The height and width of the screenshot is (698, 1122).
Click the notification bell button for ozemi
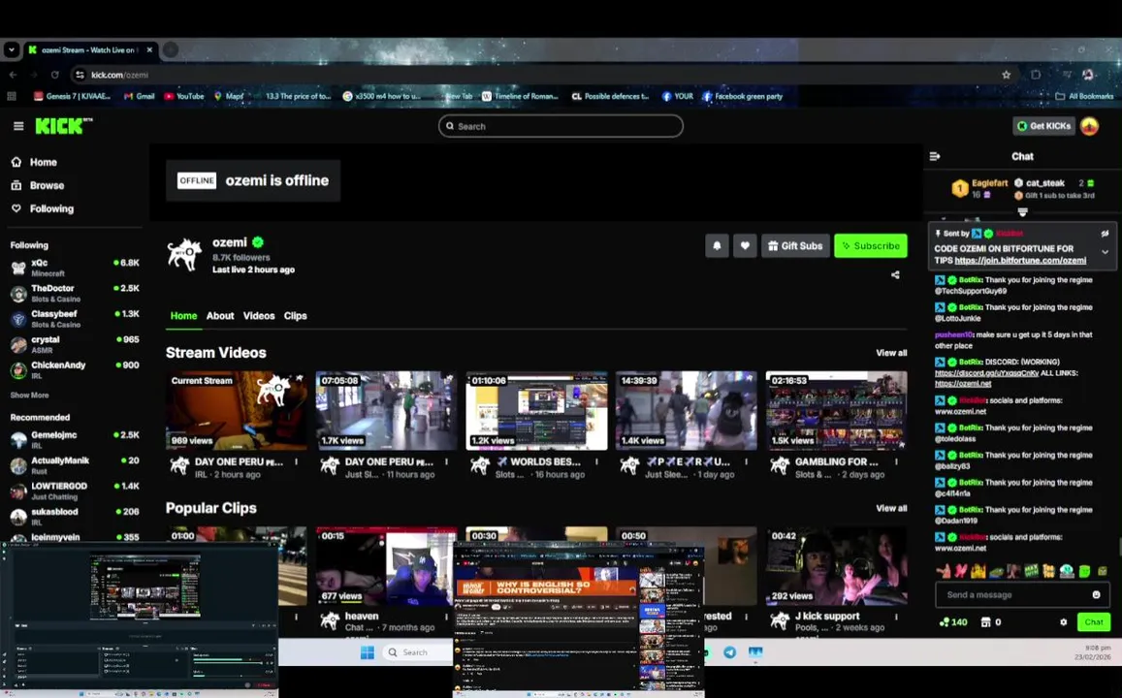tap(717, 246)
